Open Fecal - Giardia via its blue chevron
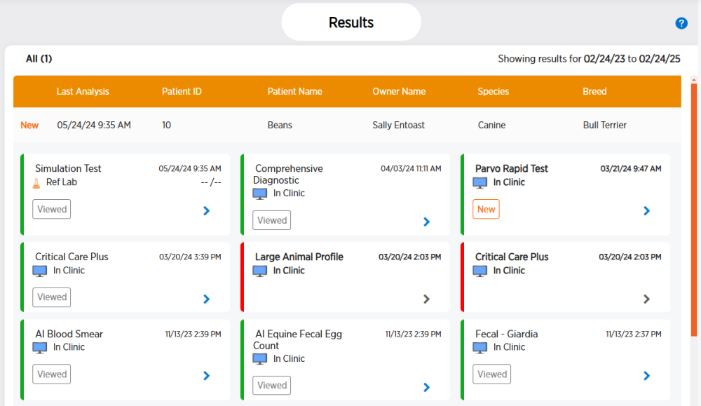The height and width of the screenshot is (406, 701). (x=646, y=376)
